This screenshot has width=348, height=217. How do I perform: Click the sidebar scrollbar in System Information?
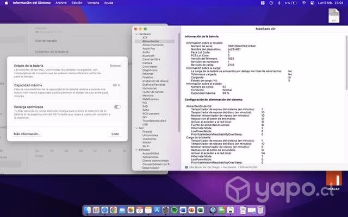(x=179, y=83)
